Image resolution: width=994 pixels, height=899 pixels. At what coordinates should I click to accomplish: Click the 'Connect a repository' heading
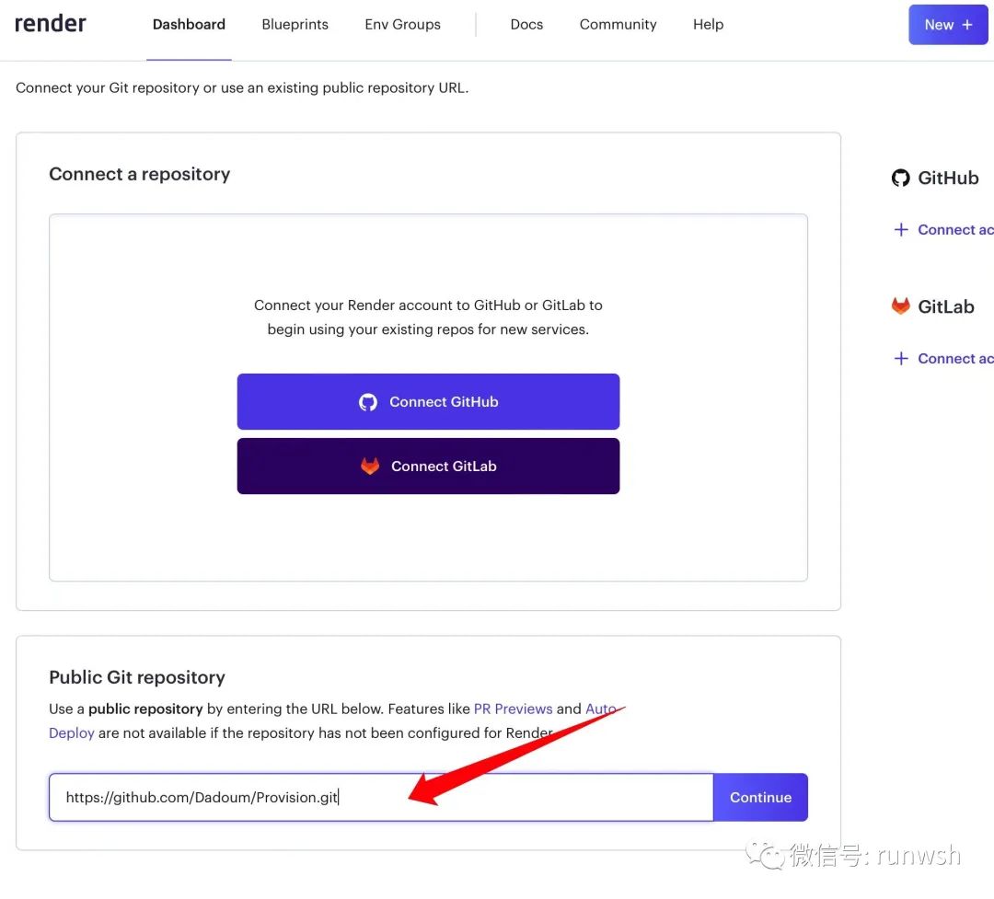tap(140, 174)
